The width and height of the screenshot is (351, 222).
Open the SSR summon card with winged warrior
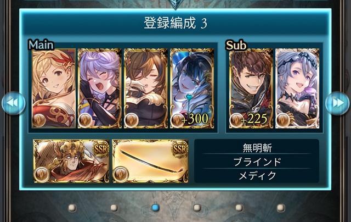[71, 161]
